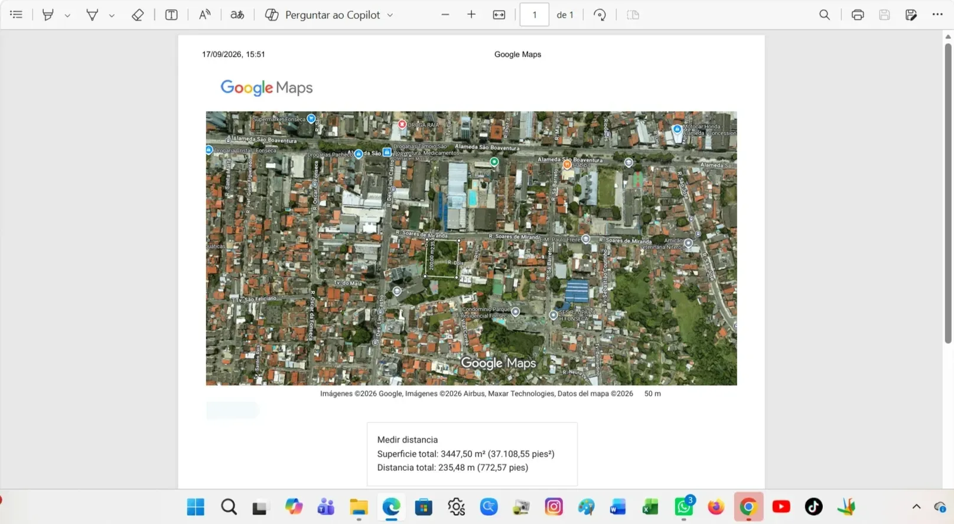The height and width of the screenshot is (524, 954).
Task: Start read aloud from the toolbar
Action: [x=204, y=15]
